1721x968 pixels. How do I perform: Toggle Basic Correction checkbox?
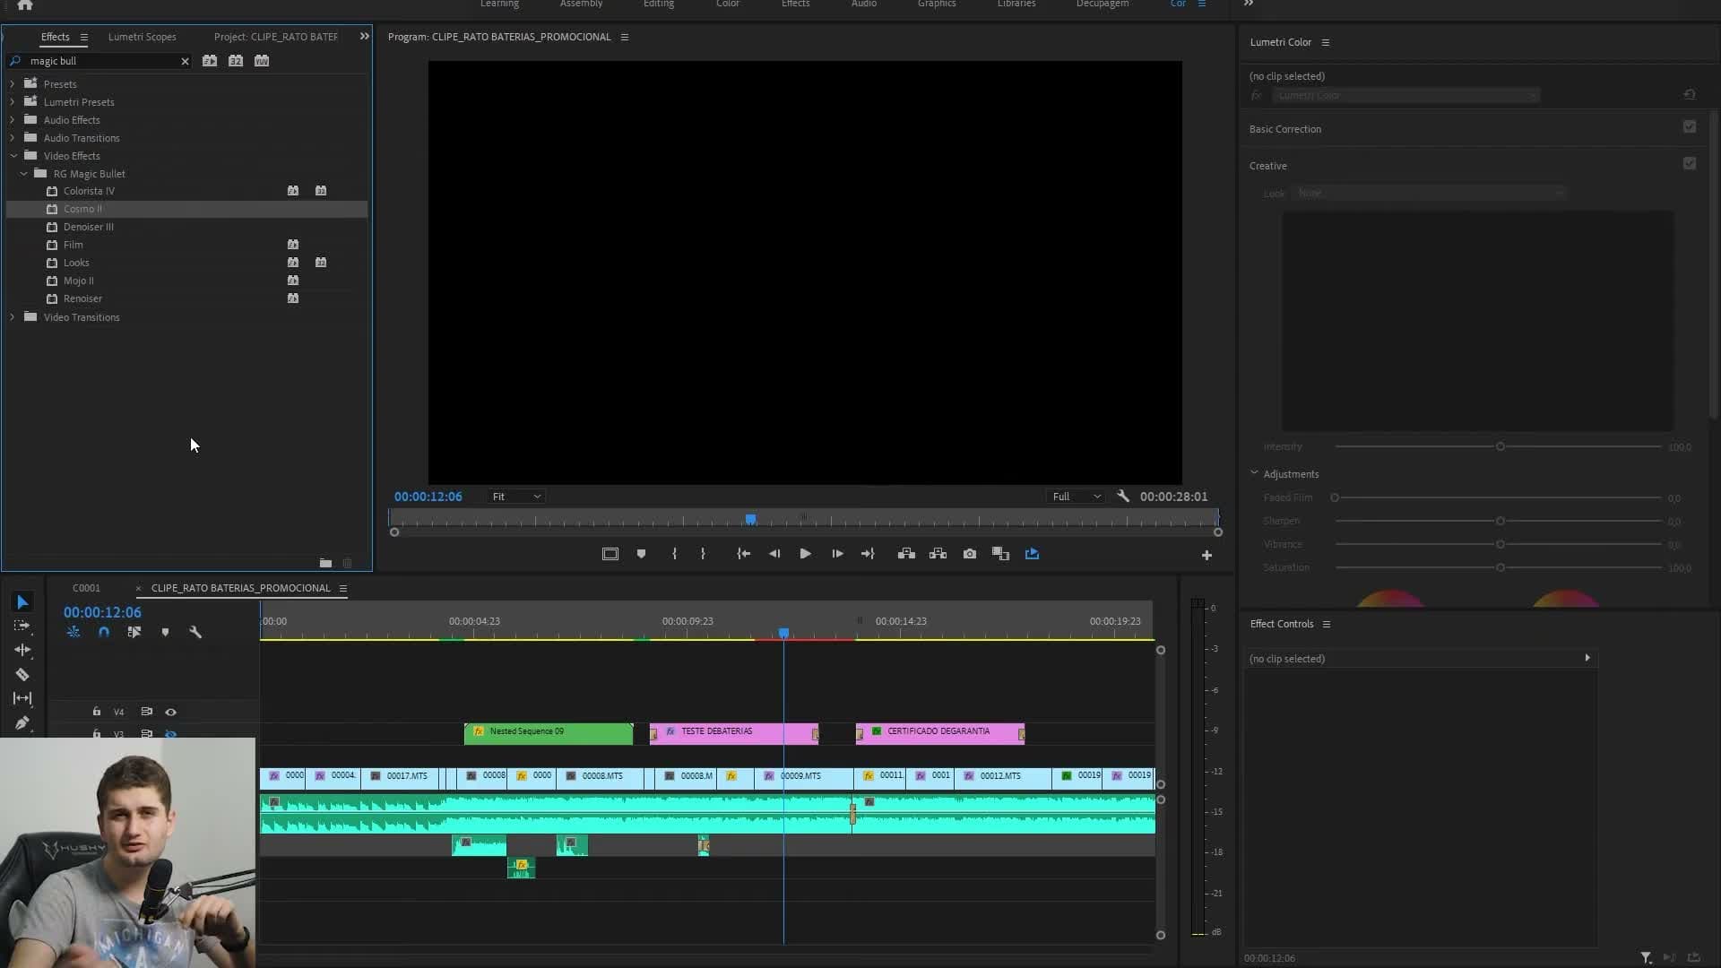pos(1690,127)
